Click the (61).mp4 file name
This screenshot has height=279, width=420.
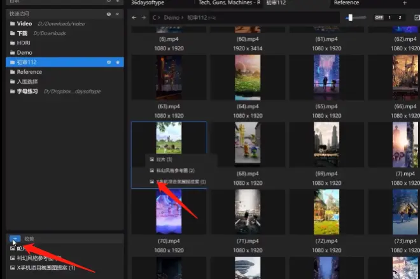(326, 39)
